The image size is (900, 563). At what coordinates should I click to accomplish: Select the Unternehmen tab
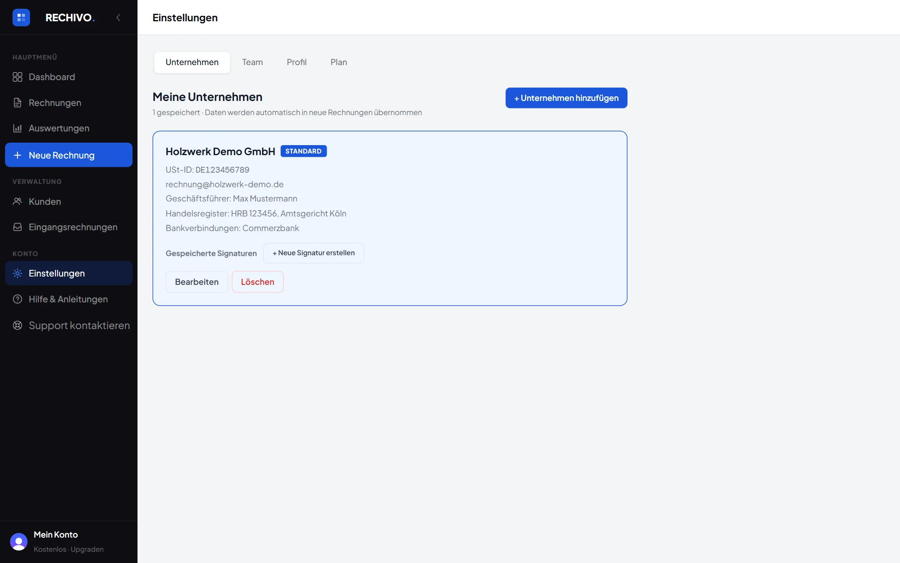coord(192,62)
